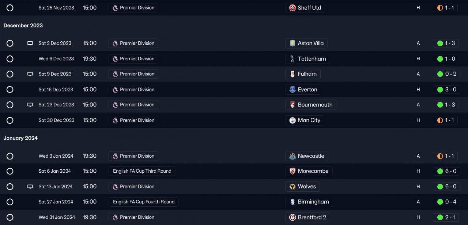
Task: Select the radio circle for Man City fixture
Action: [10, 120]
